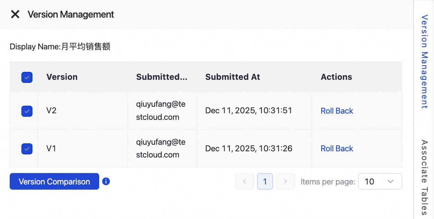Uncheck the V2 version checkbox
The width and height of the screenshot is (434, 219).
(x=27, y=111)
